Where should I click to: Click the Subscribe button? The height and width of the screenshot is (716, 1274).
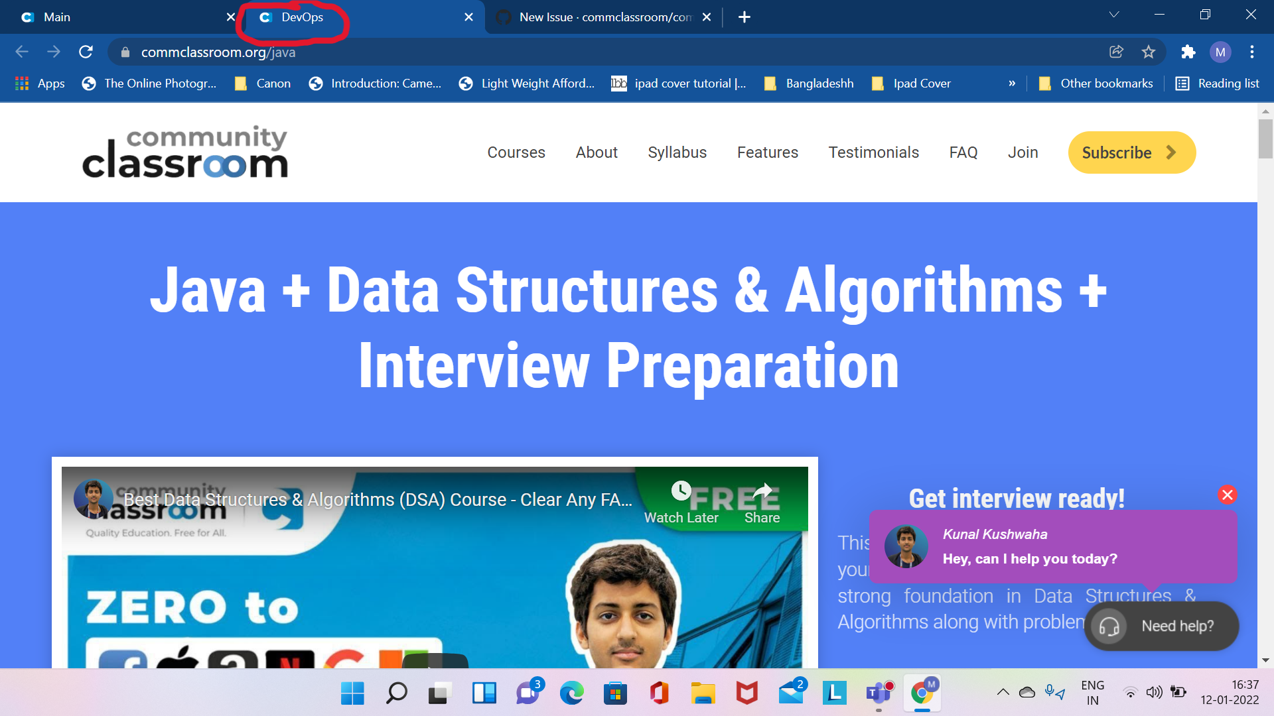pyautogui.click(x=1131, y=152)
